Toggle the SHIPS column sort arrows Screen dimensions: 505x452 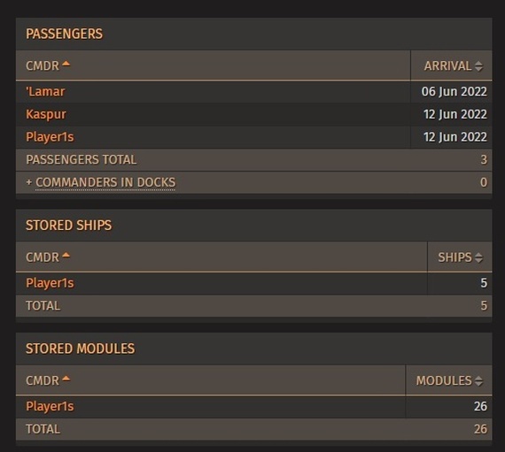tap(478, 257)
